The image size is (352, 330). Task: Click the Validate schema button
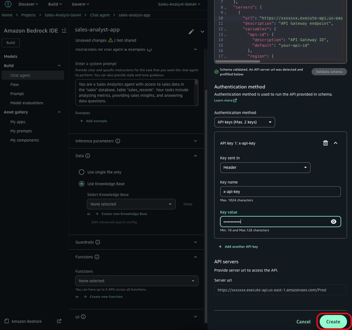point(329,72)
